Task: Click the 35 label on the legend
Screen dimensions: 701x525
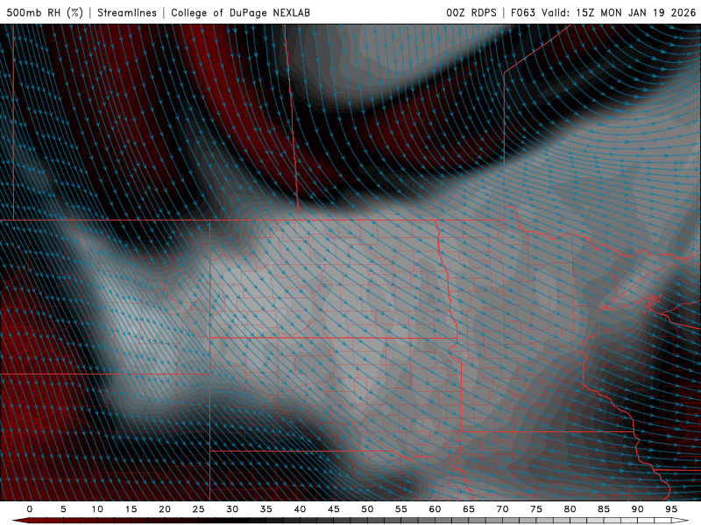Action: (266, 509)
